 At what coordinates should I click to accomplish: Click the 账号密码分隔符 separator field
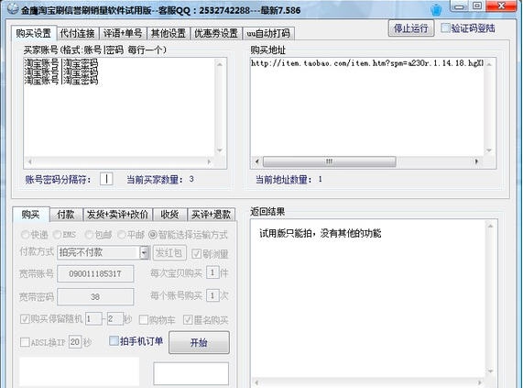pos(106,179)
